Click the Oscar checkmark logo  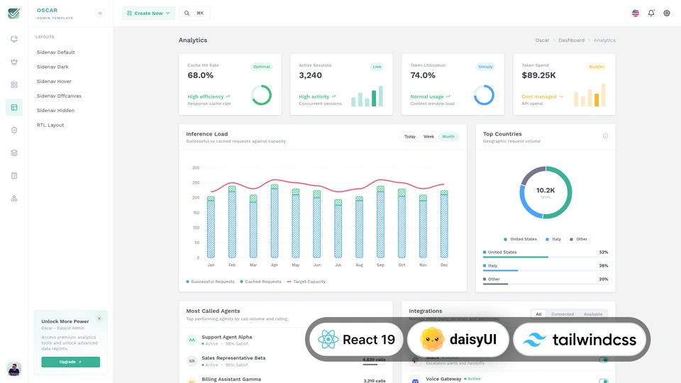pyautogui.click(x=14, y=13)
